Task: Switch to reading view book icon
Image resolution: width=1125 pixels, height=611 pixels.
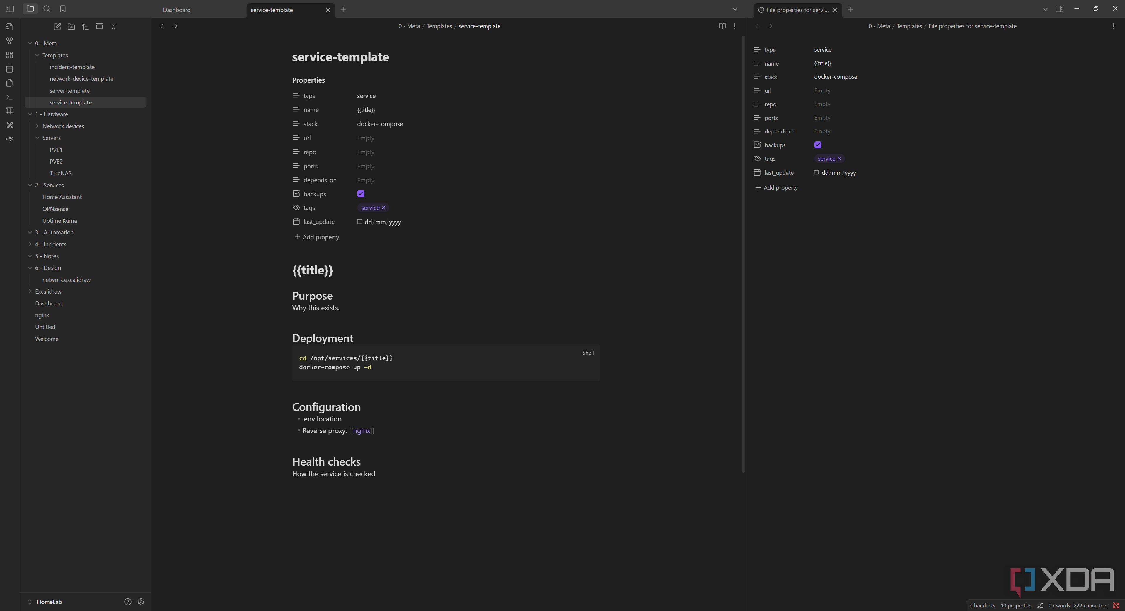Action: pos(722,26)
